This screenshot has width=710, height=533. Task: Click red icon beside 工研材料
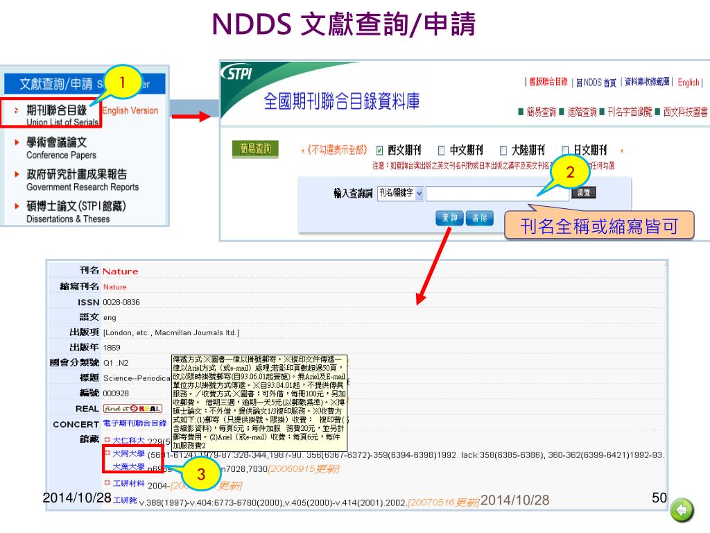point(107,483)
